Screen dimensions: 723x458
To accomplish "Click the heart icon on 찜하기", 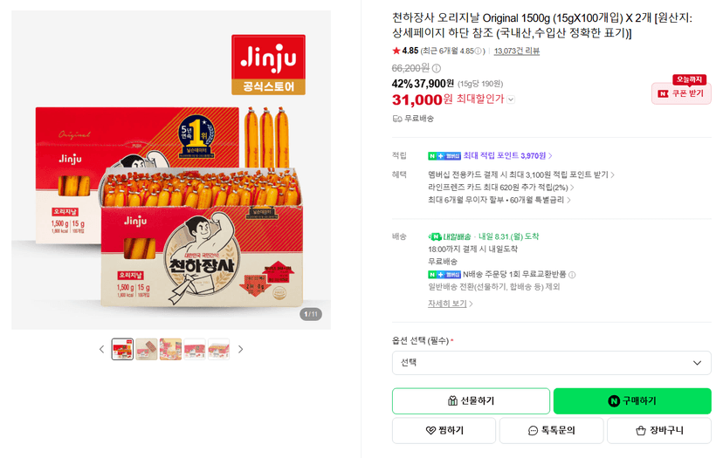I will coord(430,430).
